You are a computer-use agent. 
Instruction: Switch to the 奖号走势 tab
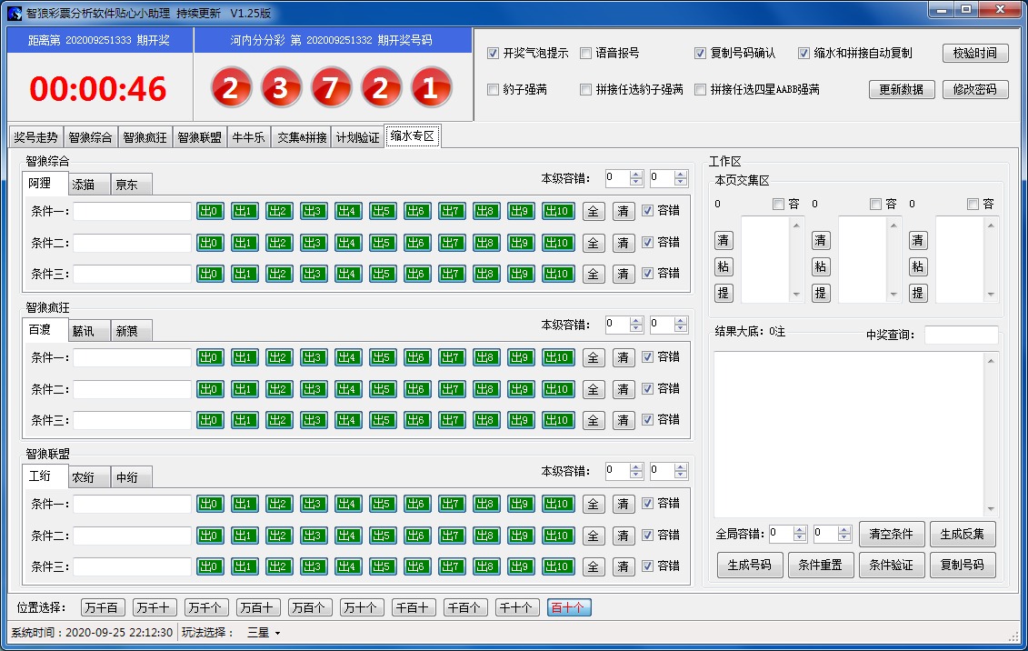(x=35, y=137)
